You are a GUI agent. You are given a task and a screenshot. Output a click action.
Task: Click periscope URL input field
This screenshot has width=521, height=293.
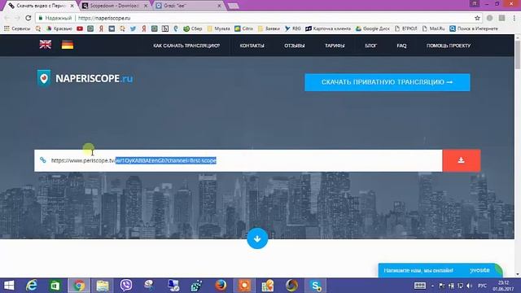tap(239, 160)
